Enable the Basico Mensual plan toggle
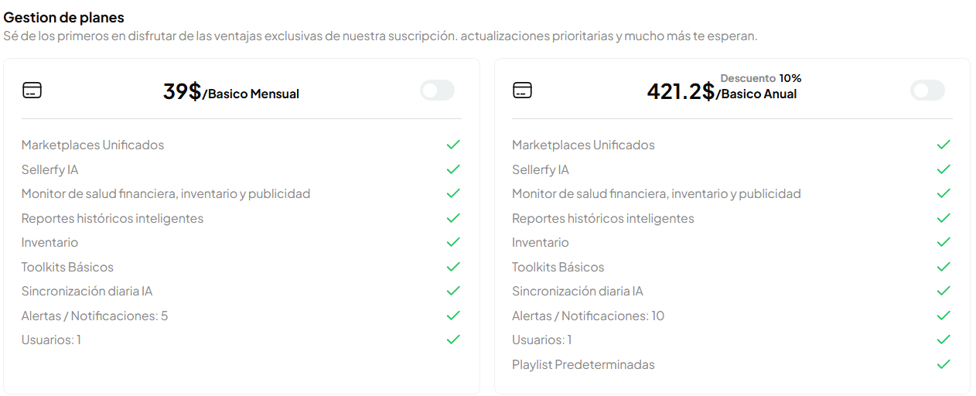 tap(438, 90)
